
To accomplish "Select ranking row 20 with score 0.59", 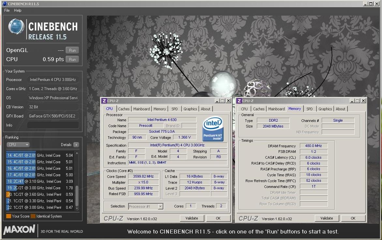I will [40, 194].
